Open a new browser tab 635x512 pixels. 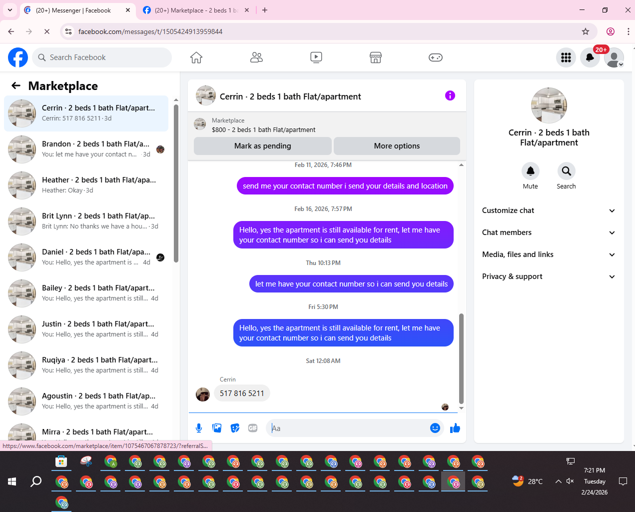(x=265, y=10)
